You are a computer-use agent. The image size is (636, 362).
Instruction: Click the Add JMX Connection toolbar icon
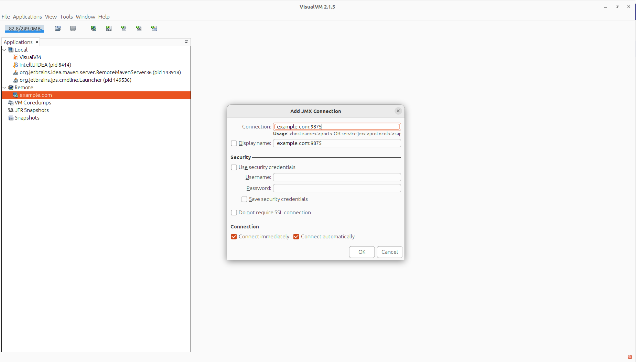[x=109, y=29]
